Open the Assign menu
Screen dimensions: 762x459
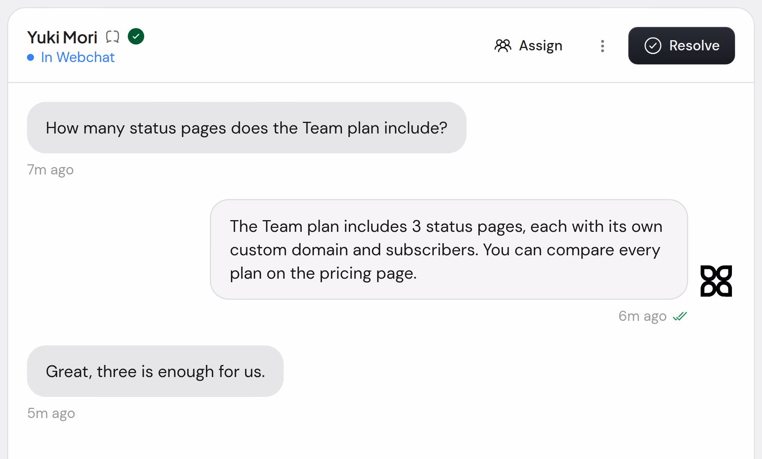tap(528, 46)
